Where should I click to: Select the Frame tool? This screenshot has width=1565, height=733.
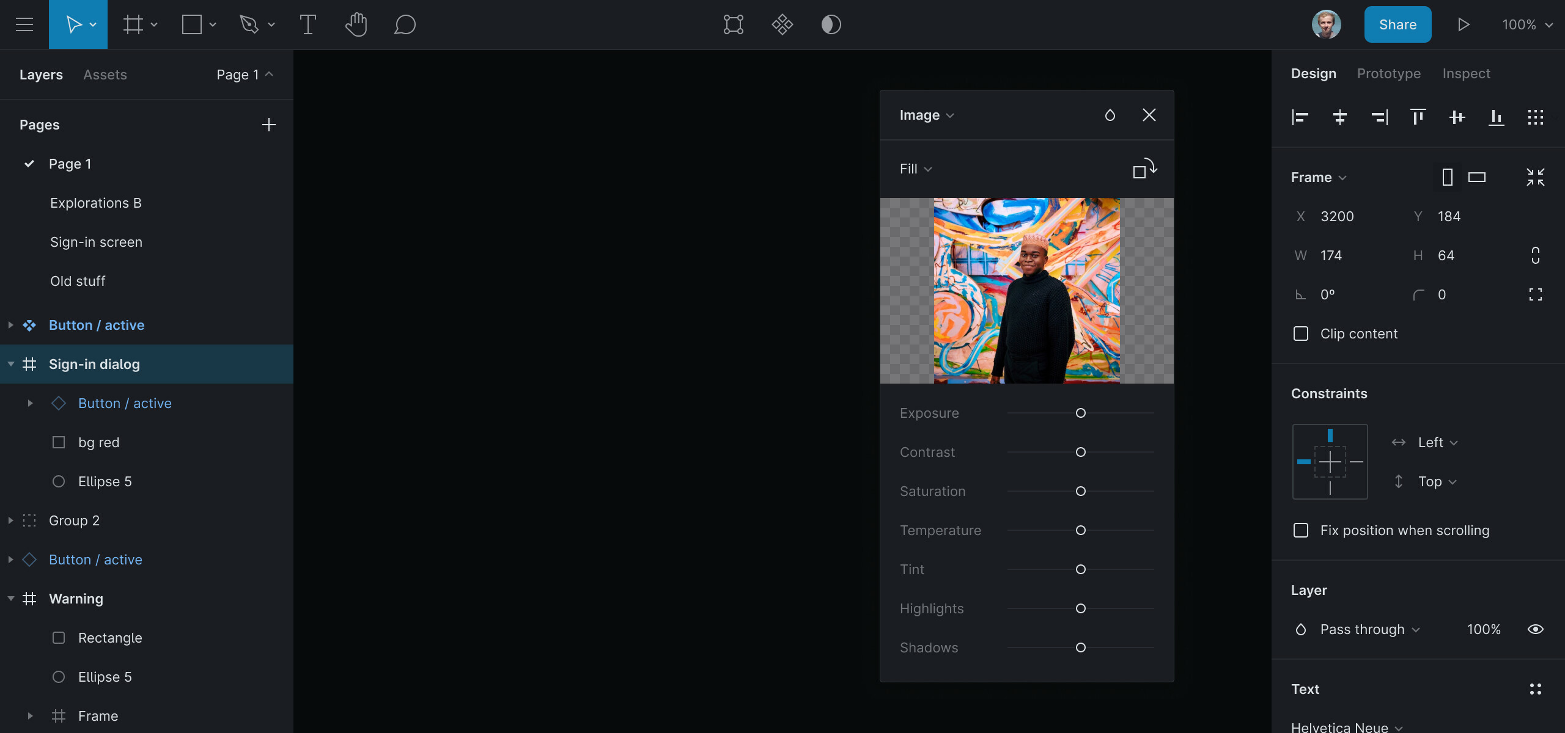[133, 24]
